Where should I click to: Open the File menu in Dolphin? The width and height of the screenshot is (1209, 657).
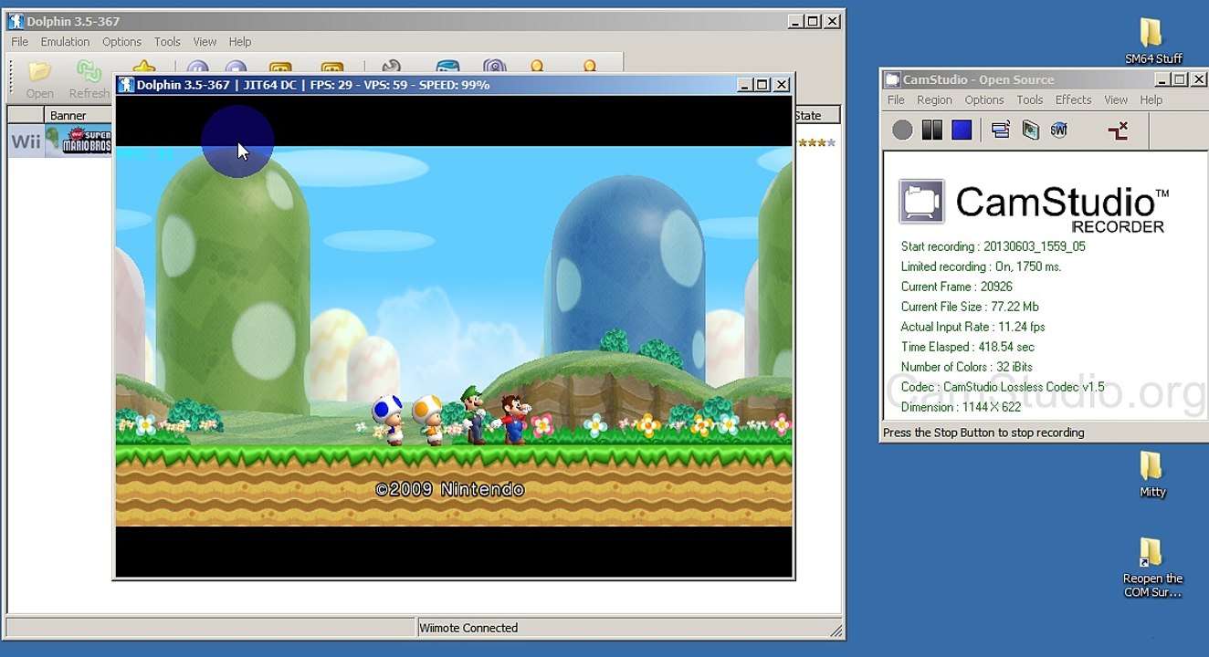(19, 42)
